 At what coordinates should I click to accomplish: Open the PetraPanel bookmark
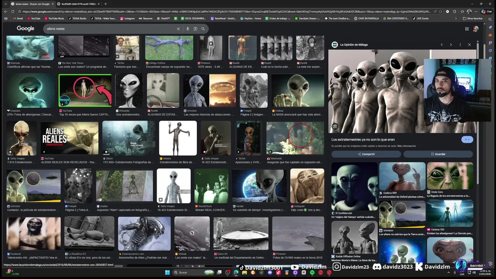pos(223,18)
